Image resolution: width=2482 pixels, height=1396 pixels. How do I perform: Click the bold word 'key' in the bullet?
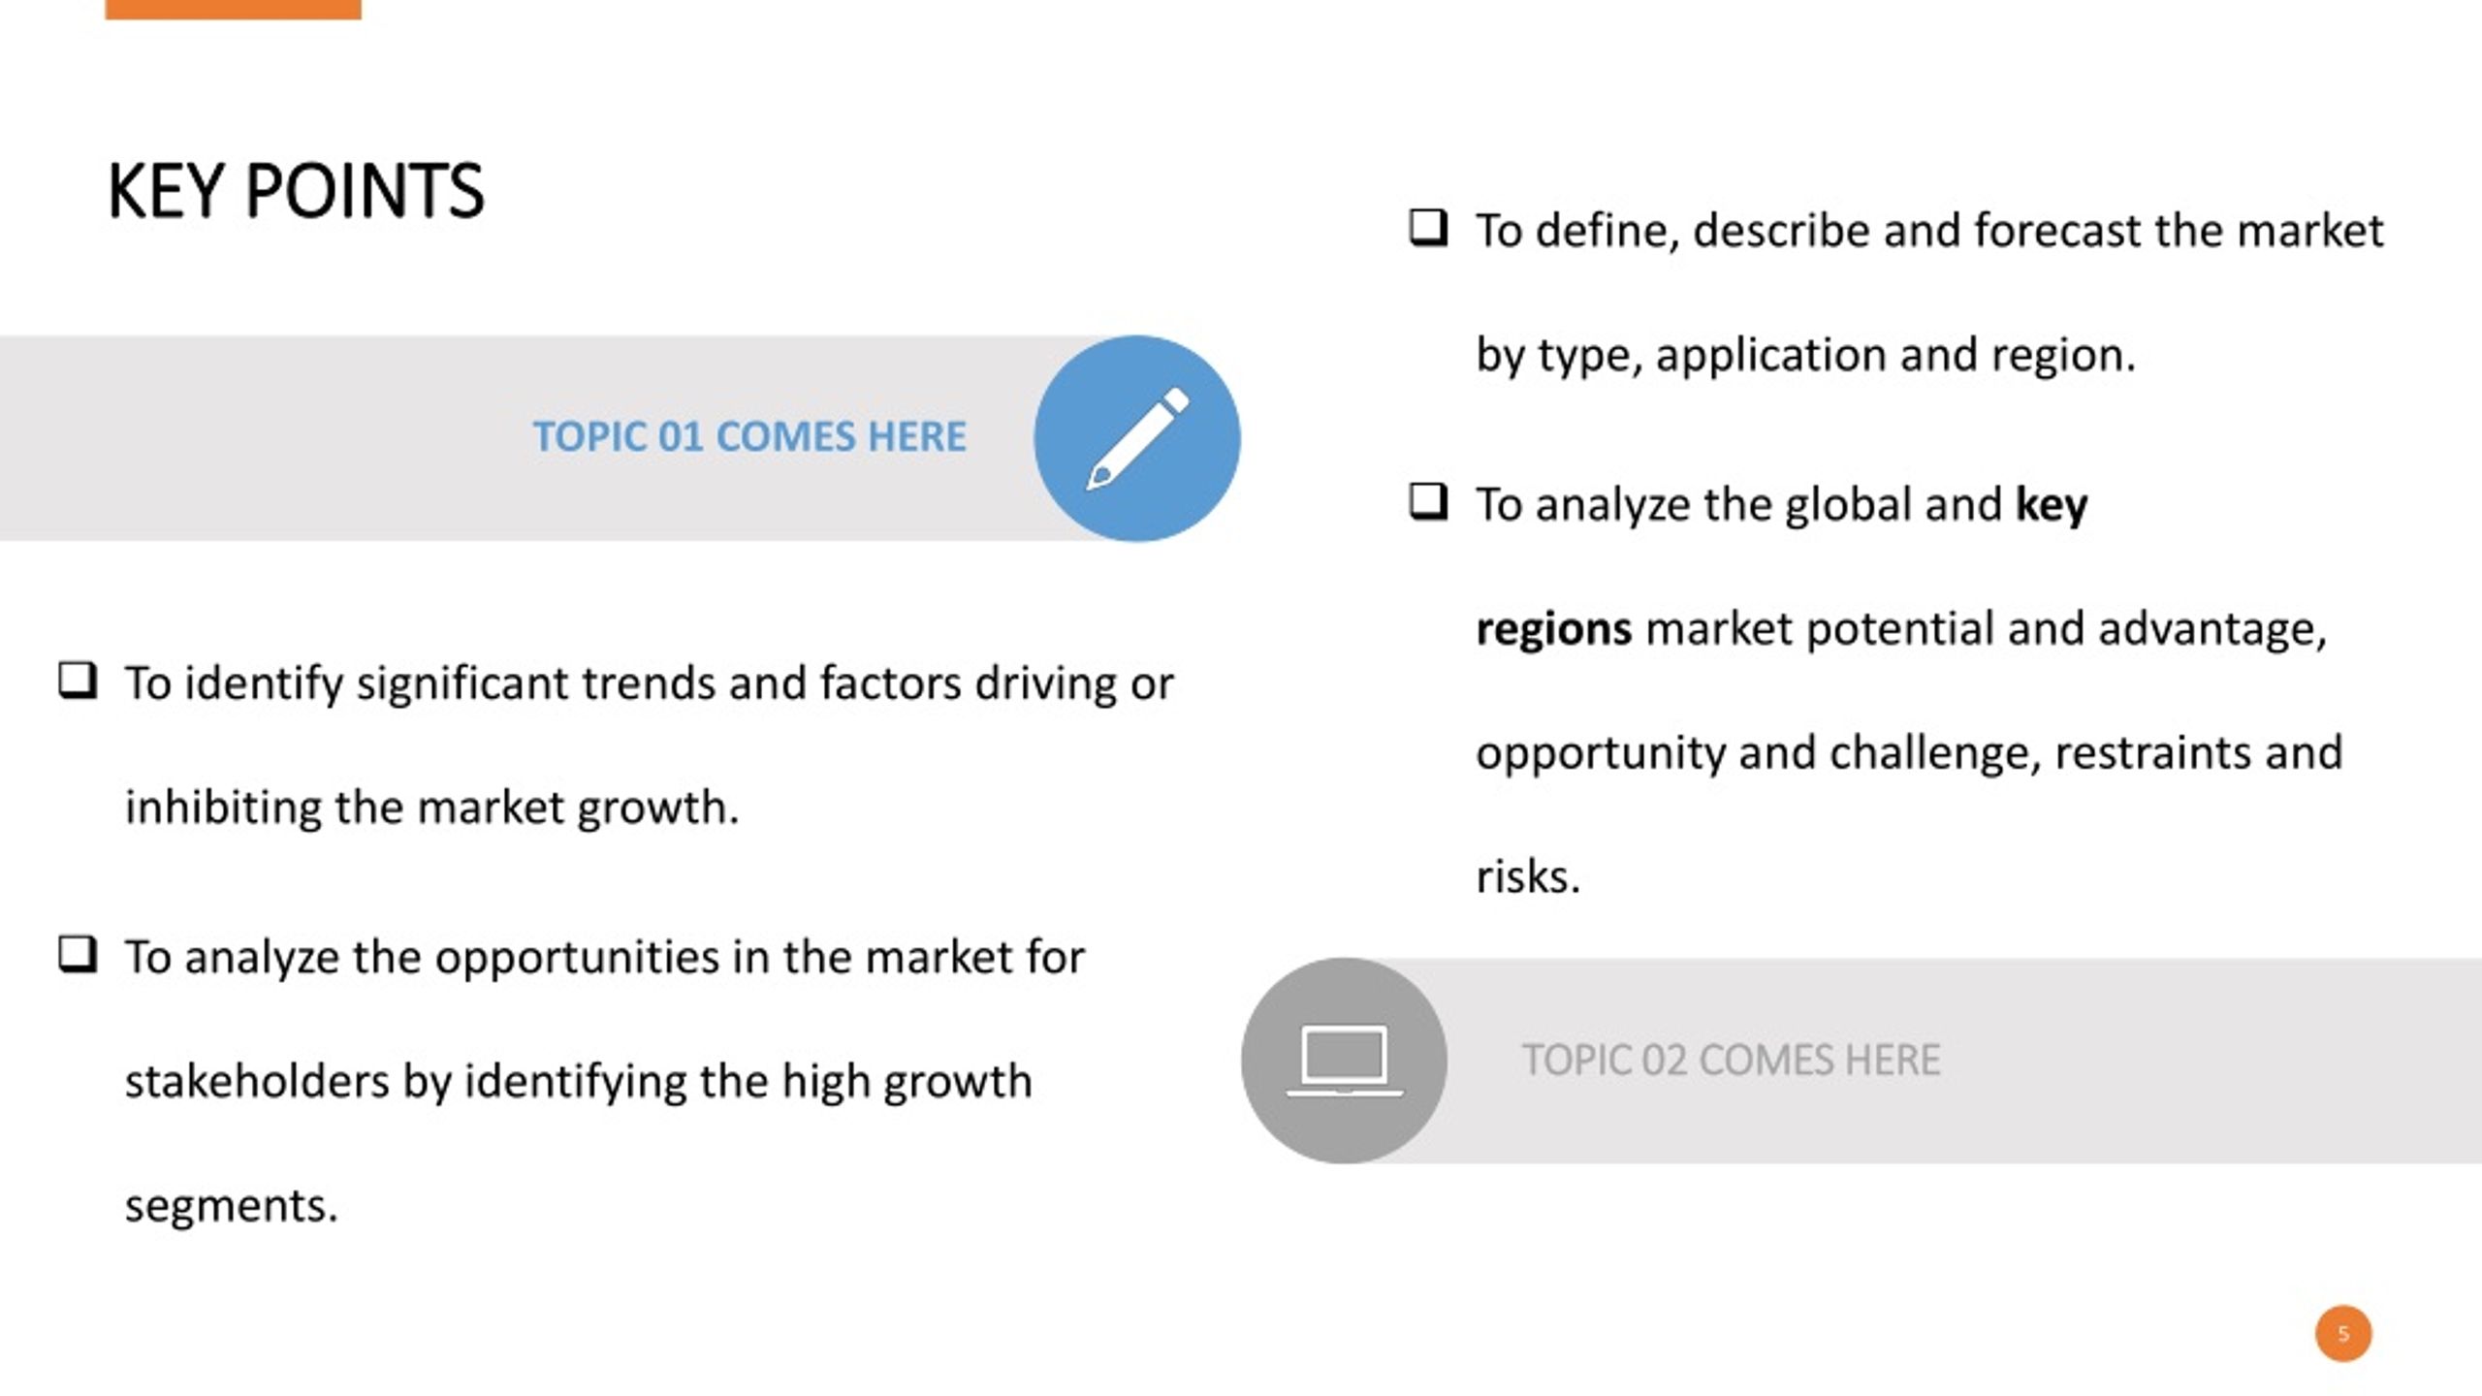click(x=2052, y=505)
